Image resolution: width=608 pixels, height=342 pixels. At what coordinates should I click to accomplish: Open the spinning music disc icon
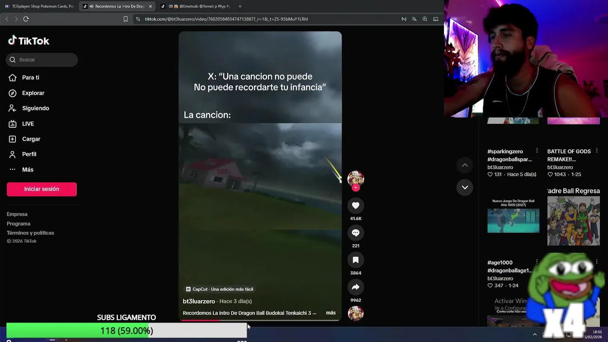356,313
